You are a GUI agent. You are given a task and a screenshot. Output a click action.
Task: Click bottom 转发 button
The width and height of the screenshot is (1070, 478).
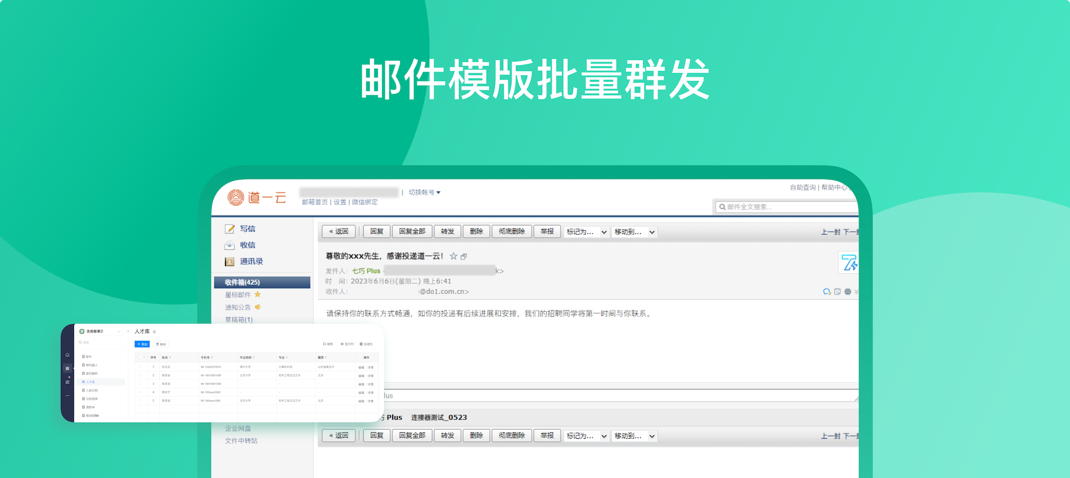click(447, 435)
